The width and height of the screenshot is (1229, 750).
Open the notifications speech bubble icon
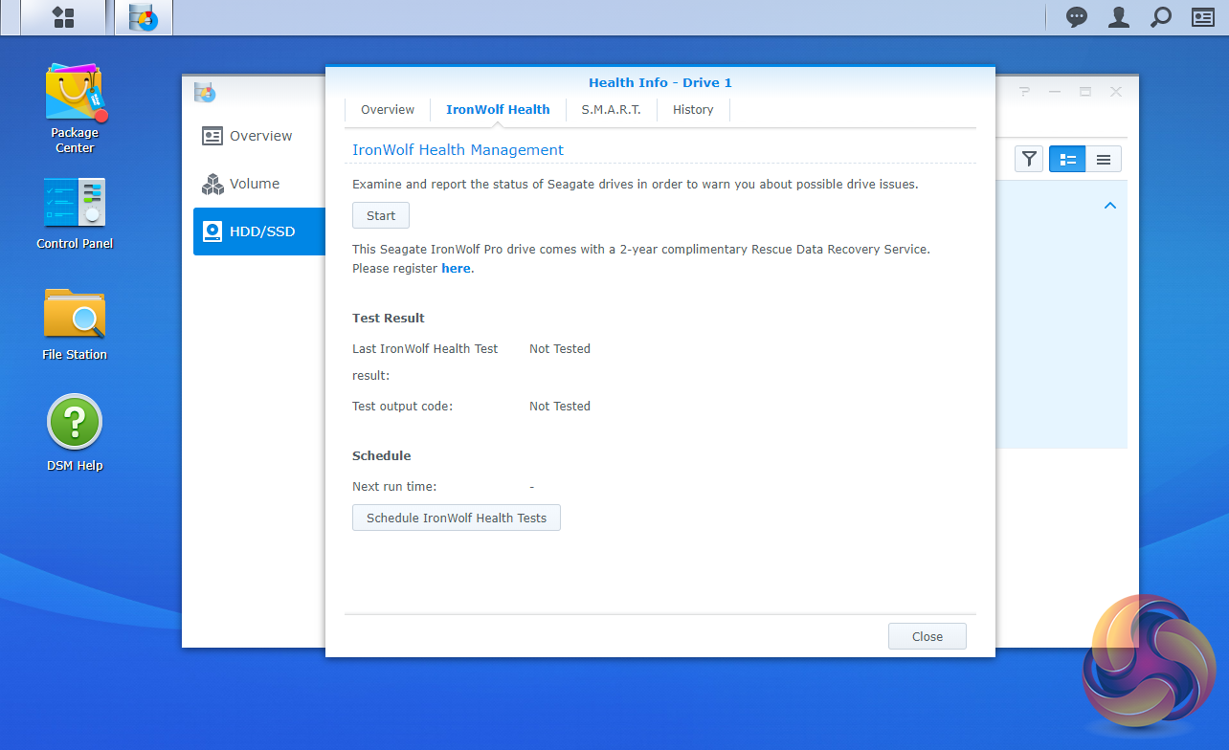pyautogui.click(x=1077, y=17)
